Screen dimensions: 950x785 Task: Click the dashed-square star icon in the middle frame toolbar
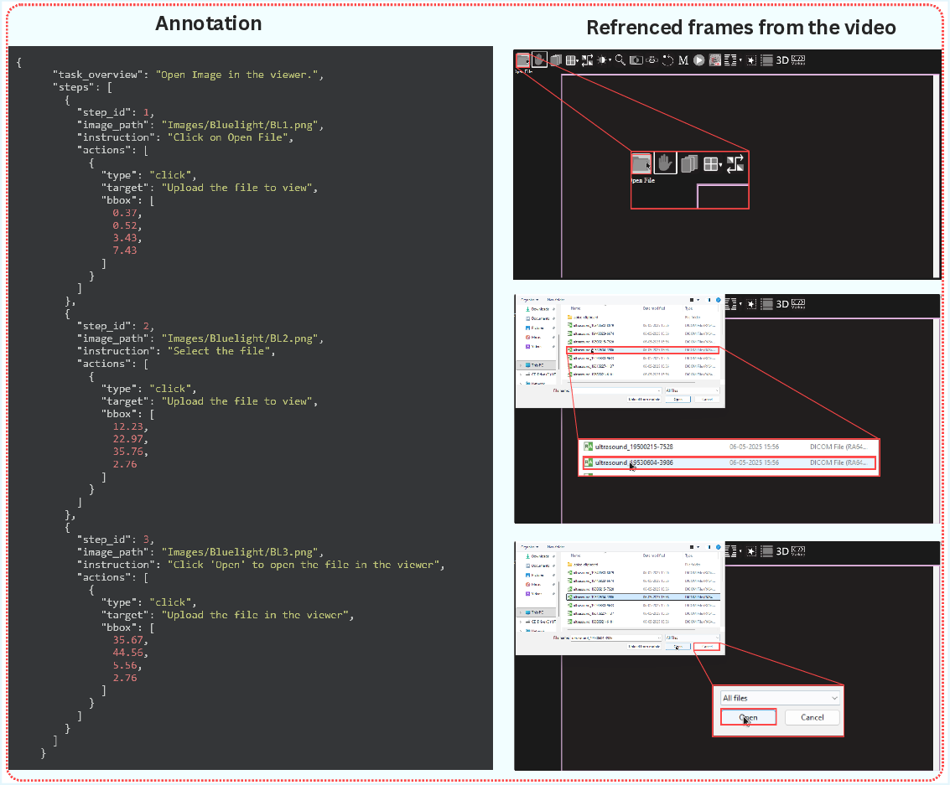(751, 304)
